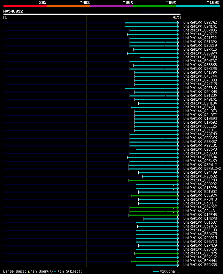Open hit UniRef100_Q9ZSA2

200,22
